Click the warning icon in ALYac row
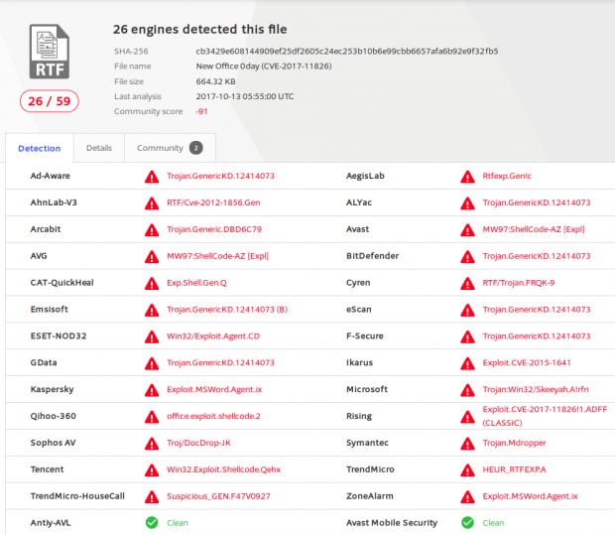The image size is (615, 535). (x=467, y=203)
